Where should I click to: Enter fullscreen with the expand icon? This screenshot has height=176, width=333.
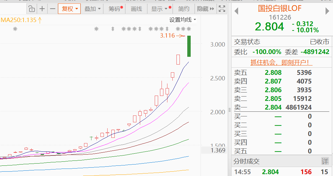tap(222, 9)
